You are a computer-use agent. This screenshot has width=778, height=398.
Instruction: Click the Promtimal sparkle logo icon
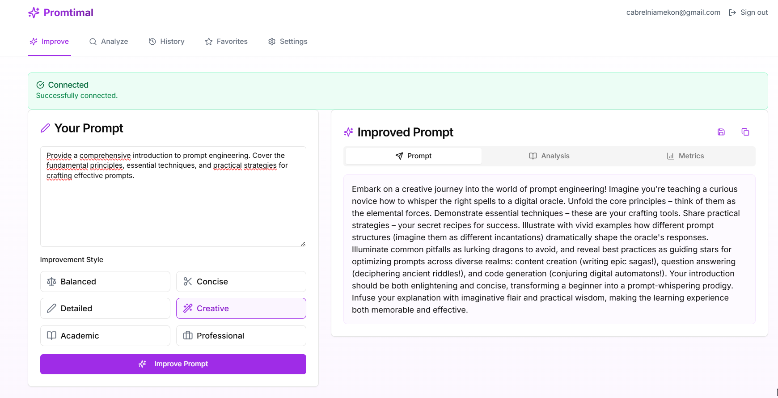tap(34, 13)
